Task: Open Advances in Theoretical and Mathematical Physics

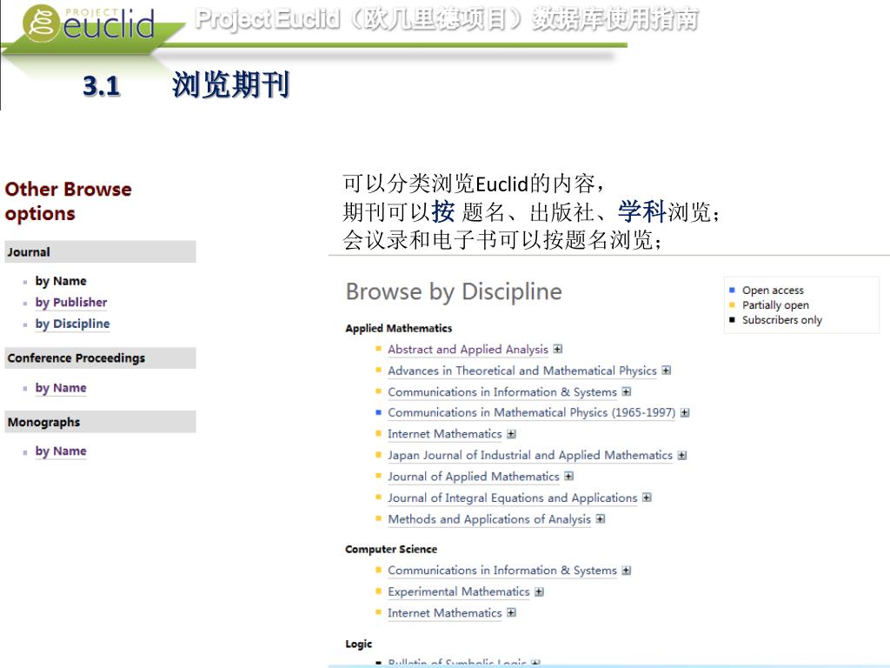Action: 522,371
